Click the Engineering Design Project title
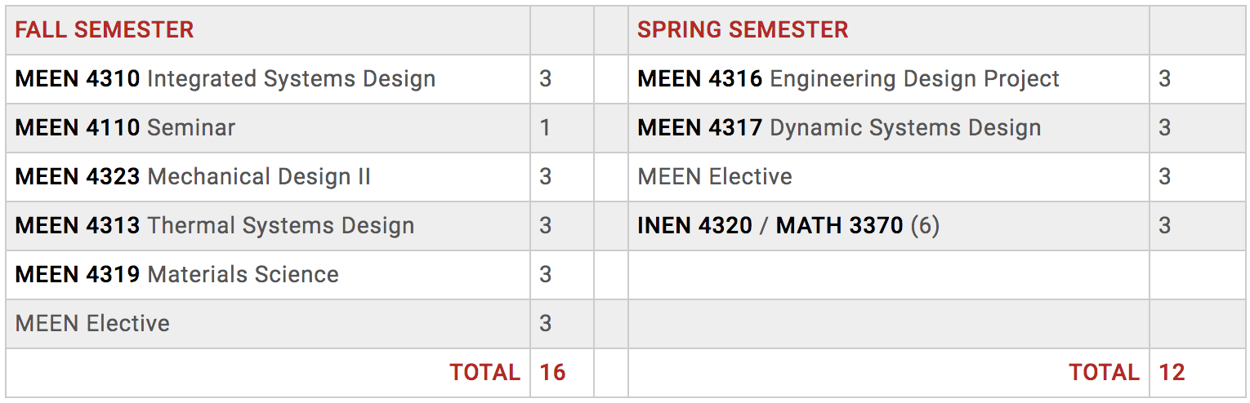The image size is (1250, 403). point(914,79)
